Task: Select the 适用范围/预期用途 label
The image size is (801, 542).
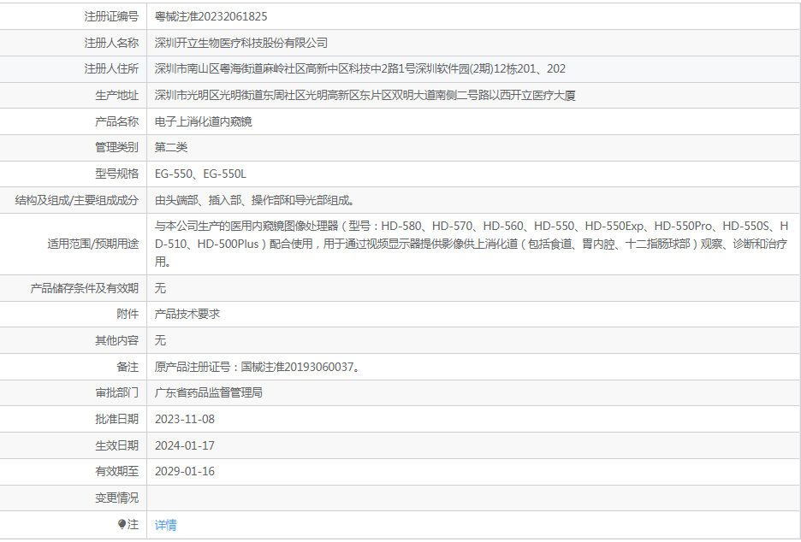Action: tap(93, 244)
